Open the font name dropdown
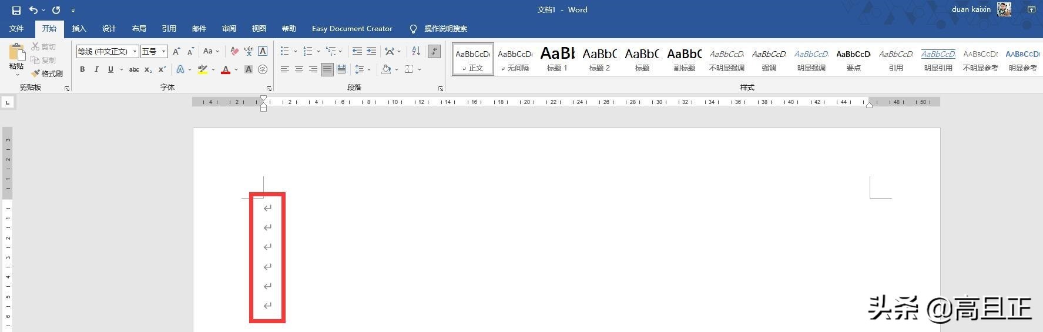This screenshot has width=1043, height=332. (x=135, y=52)
